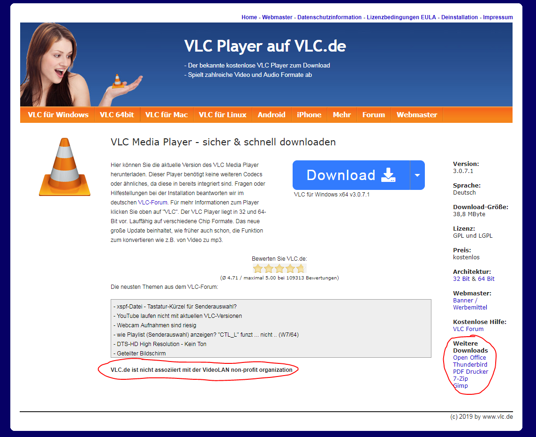Open the PDF Drucker download link
536x437 pixels.
tap(470, 372)
